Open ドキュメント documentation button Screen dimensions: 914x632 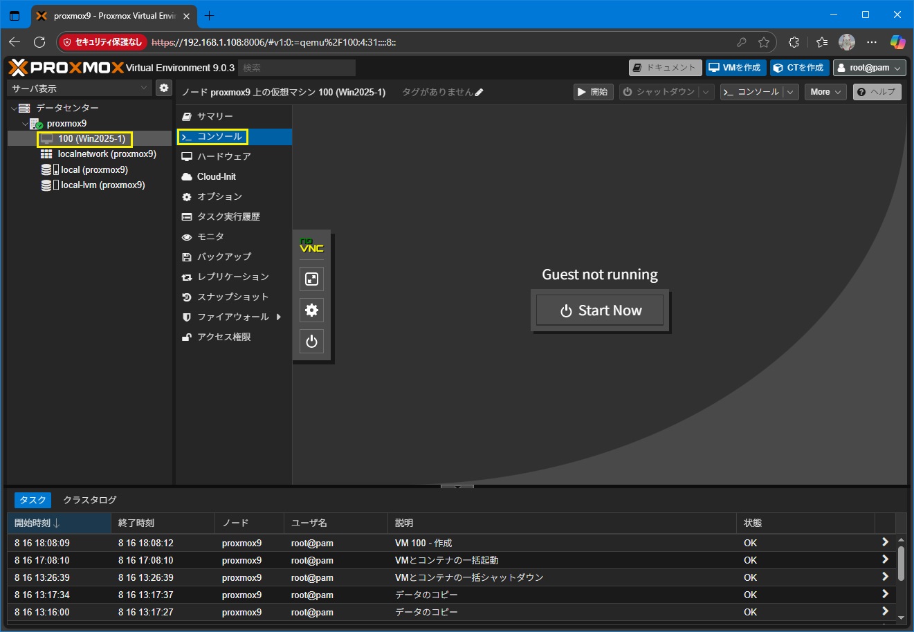(x=665, y=67)
